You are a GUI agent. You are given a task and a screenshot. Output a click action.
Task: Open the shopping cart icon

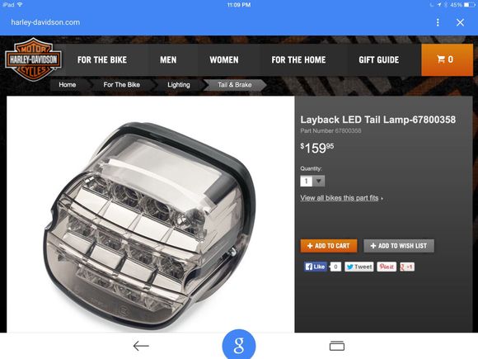[x=447, y=59]
